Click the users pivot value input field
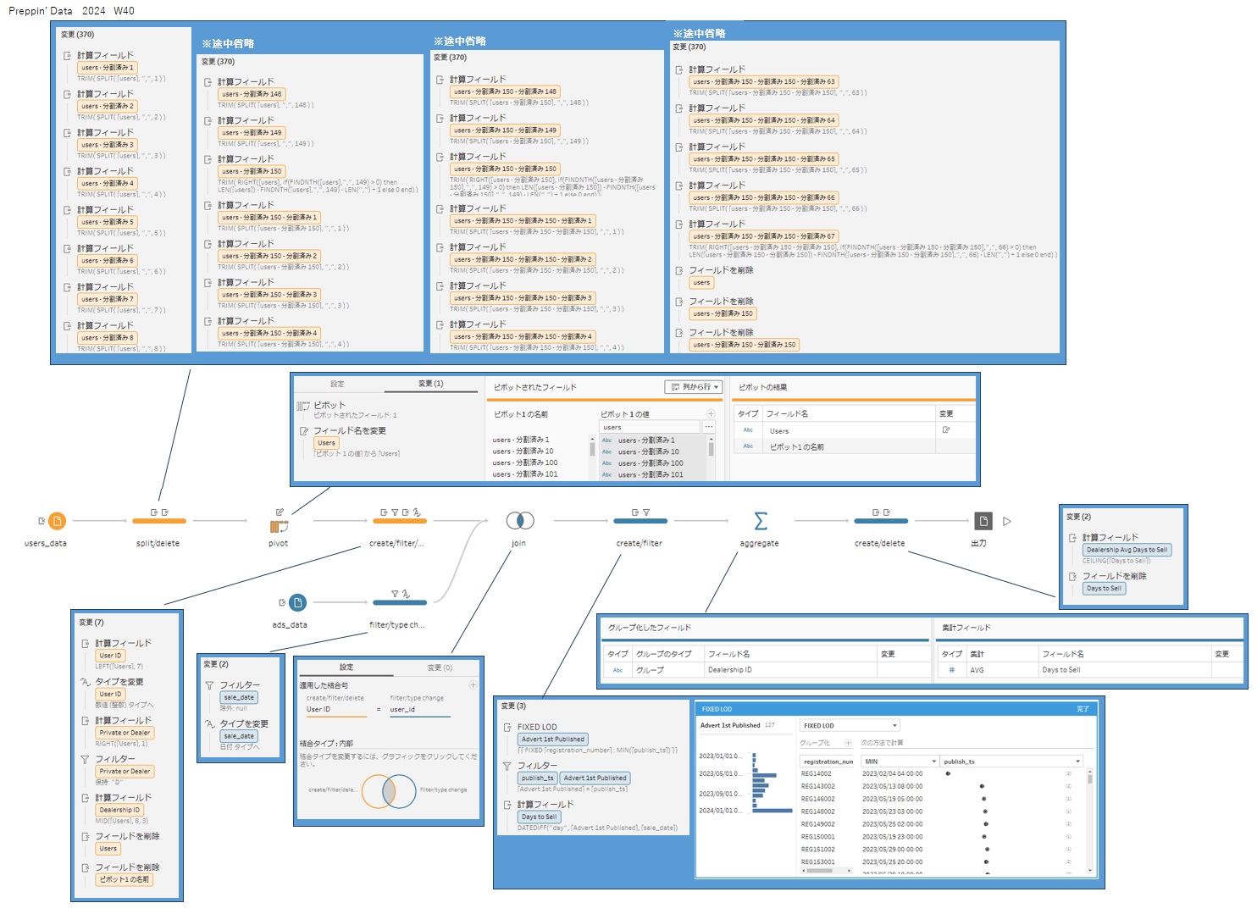Screen dimensions: 1257x914 coord(650,428)
